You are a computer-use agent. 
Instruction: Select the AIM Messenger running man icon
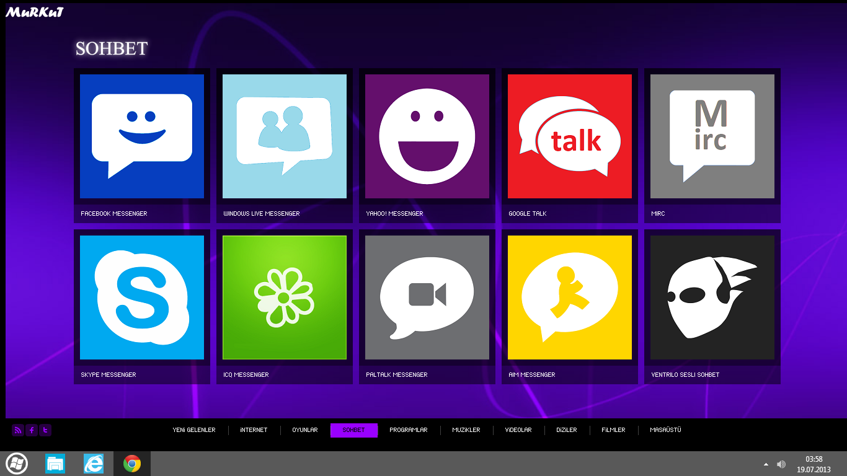point(570,297)
